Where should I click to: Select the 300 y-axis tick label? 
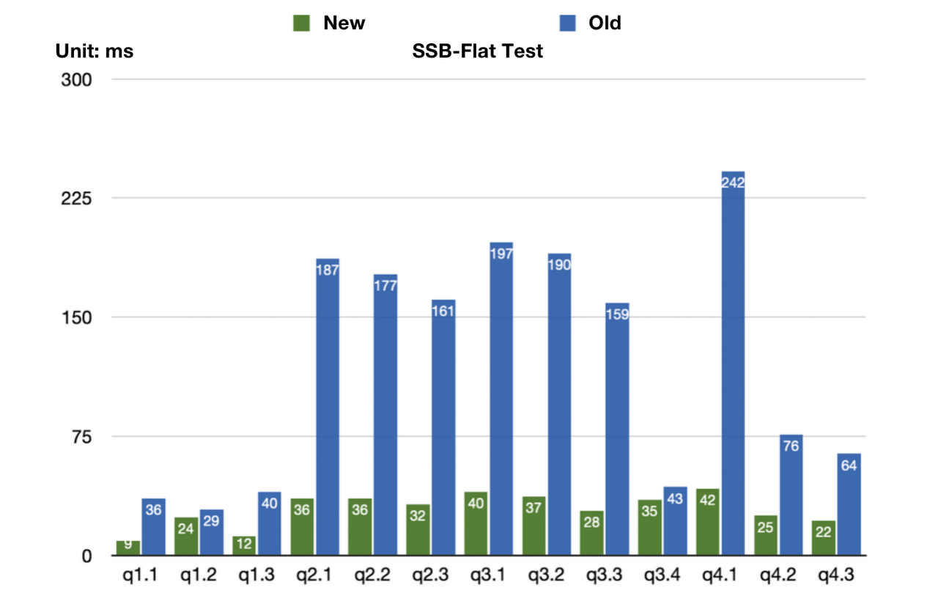(75, 79)
